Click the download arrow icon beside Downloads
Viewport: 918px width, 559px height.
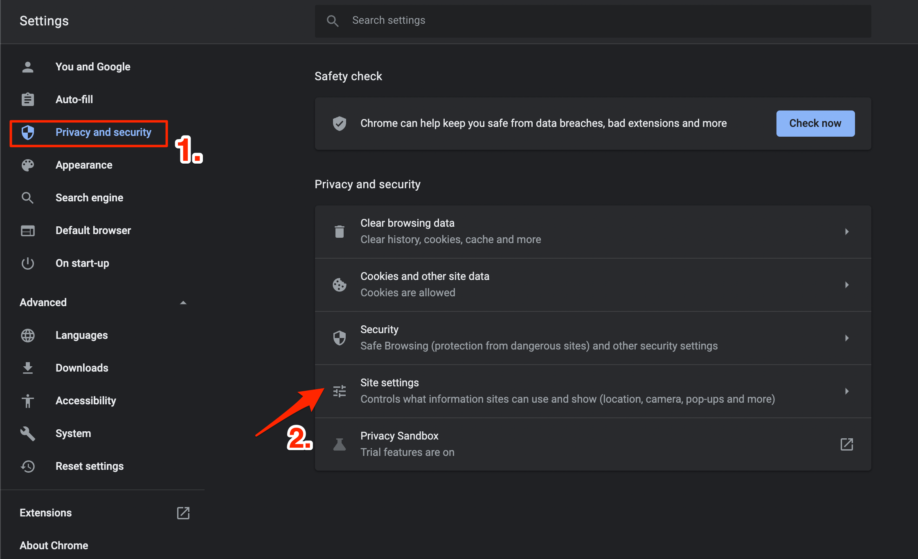click(28, 368)
